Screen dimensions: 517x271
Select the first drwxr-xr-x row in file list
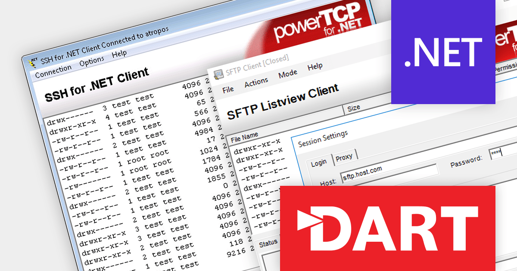point(257,146)
